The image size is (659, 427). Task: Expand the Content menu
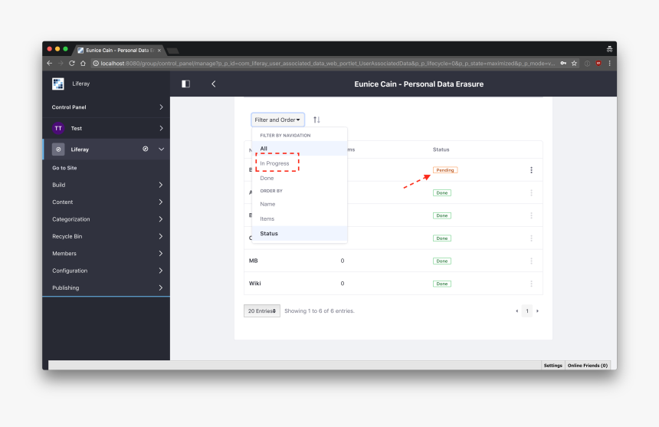click(x=107, y=202)
